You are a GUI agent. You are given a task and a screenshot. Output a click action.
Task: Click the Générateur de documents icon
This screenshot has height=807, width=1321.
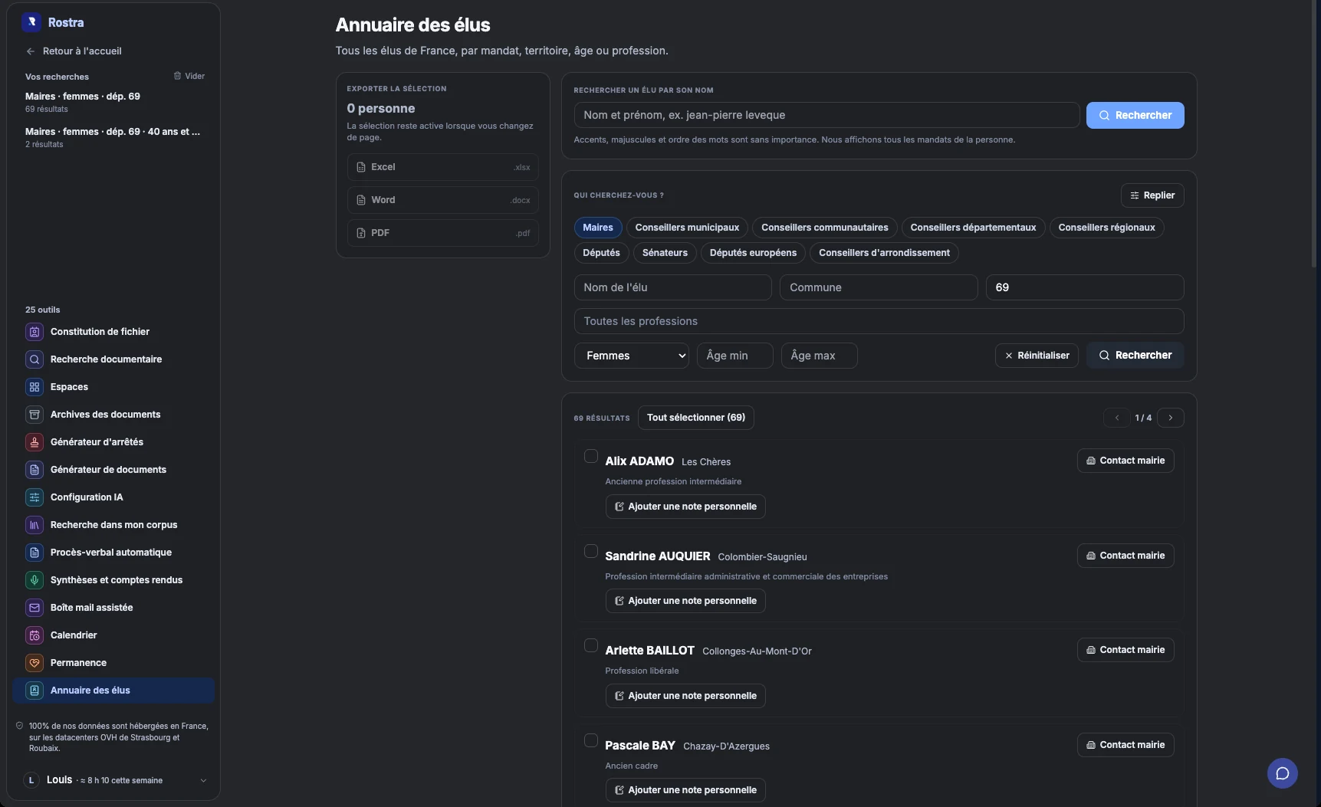tap(35, 470)
